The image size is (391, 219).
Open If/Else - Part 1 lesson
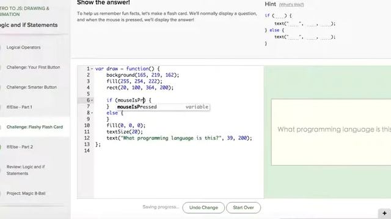[19, 107]
